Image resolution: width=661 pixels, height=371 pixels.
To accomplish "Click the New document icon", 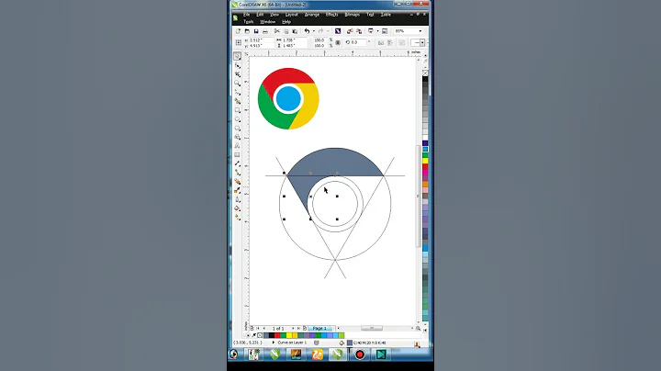I will coord(238,31).
